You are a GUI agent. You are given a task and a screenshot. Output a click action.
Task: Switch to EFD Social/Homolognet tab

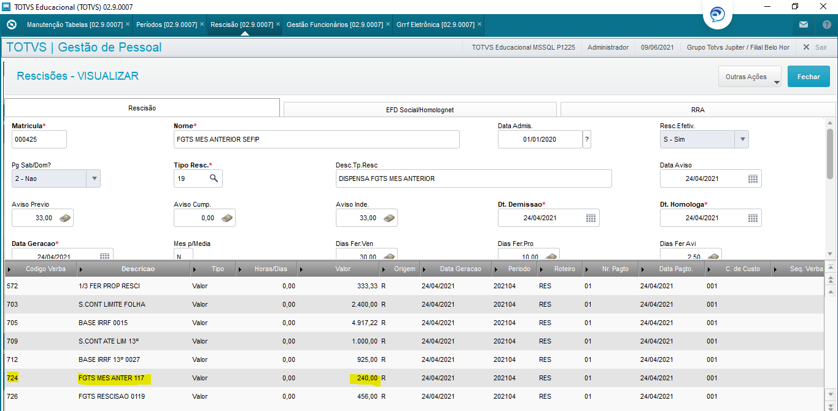(420, 110)
